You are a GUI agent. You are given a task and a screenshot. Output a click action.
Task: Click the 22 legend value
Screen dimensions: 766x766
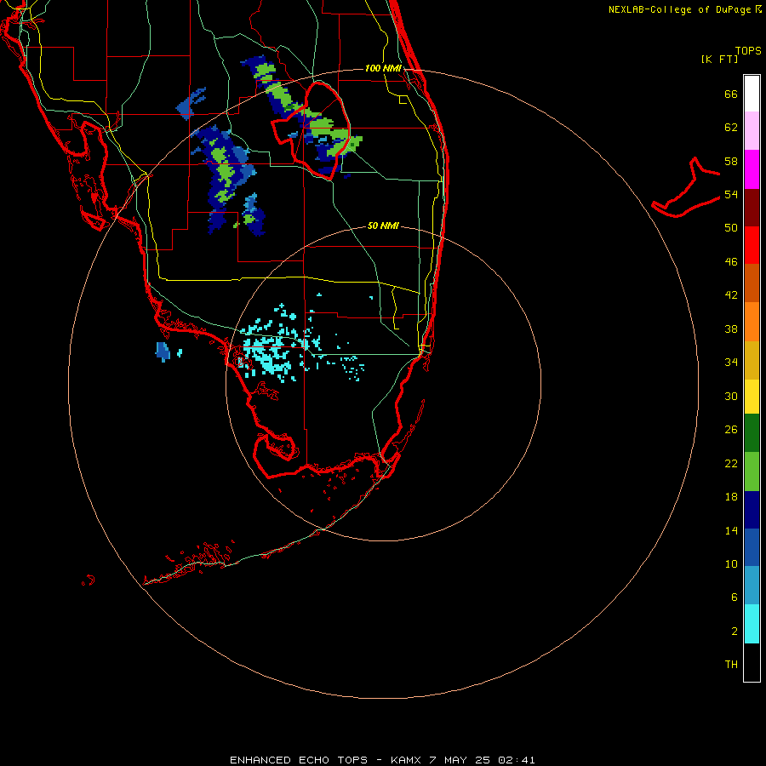[x=731, y=463]
